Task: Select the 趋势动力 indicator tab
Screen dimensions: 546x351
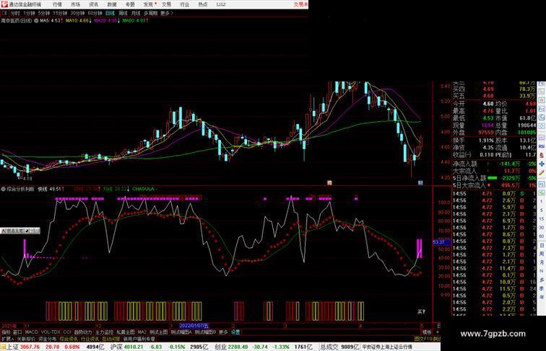Action: click(x=83, y=332)
